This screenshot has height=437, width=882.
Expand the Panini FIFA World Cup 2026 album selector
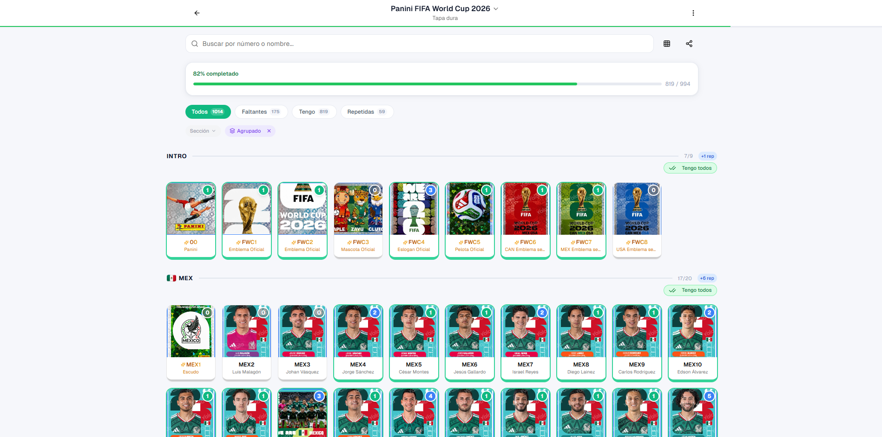click(445, 9)
